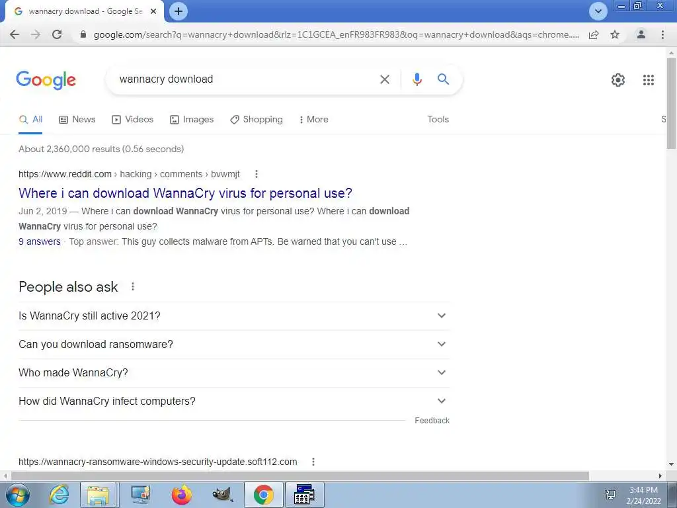This screenshot has width=677, height=508.
Task: Expand 'Is WannaCry still active 2021?'
Action: tap(234, 316)
